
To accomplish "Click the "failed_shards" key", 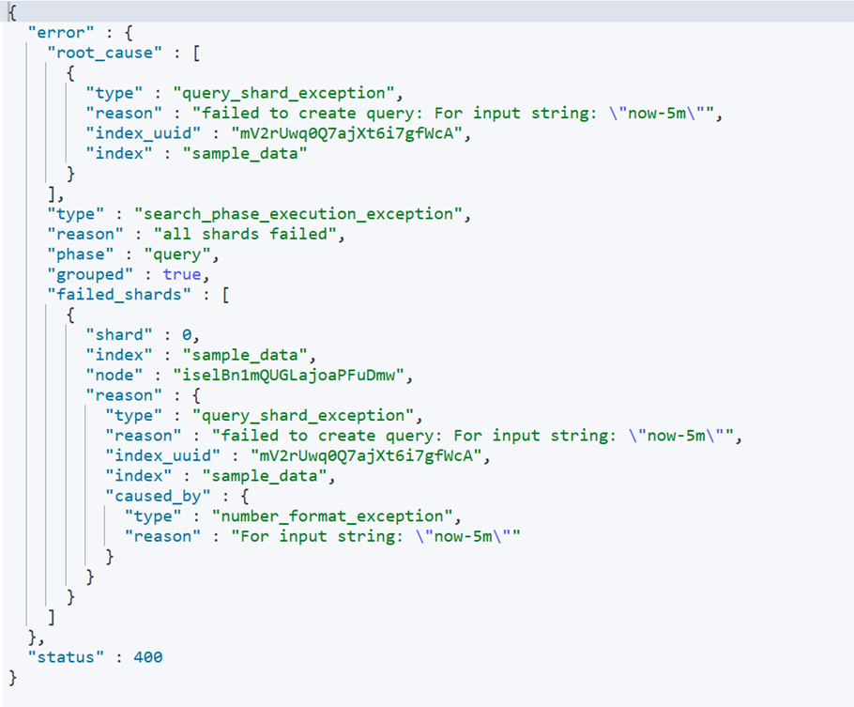I will click(119, 295).
